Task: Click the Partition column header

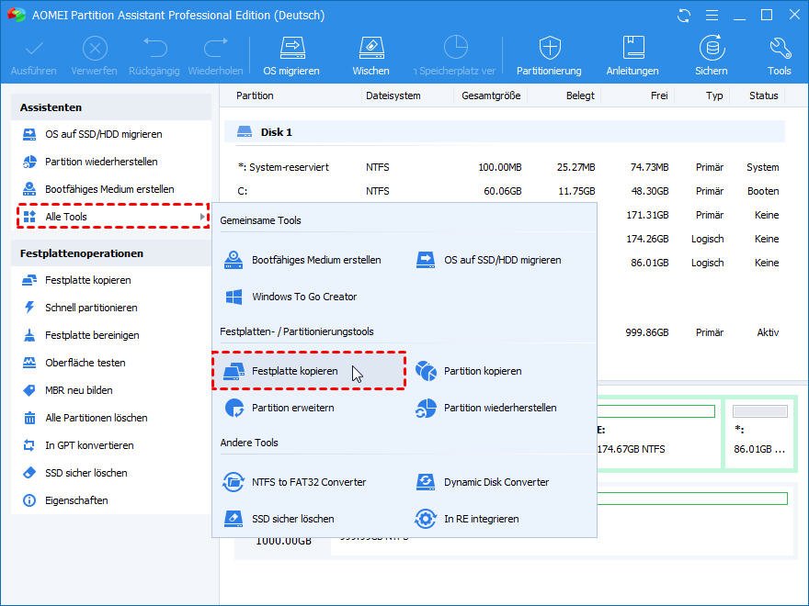Action: pos(255,95)
